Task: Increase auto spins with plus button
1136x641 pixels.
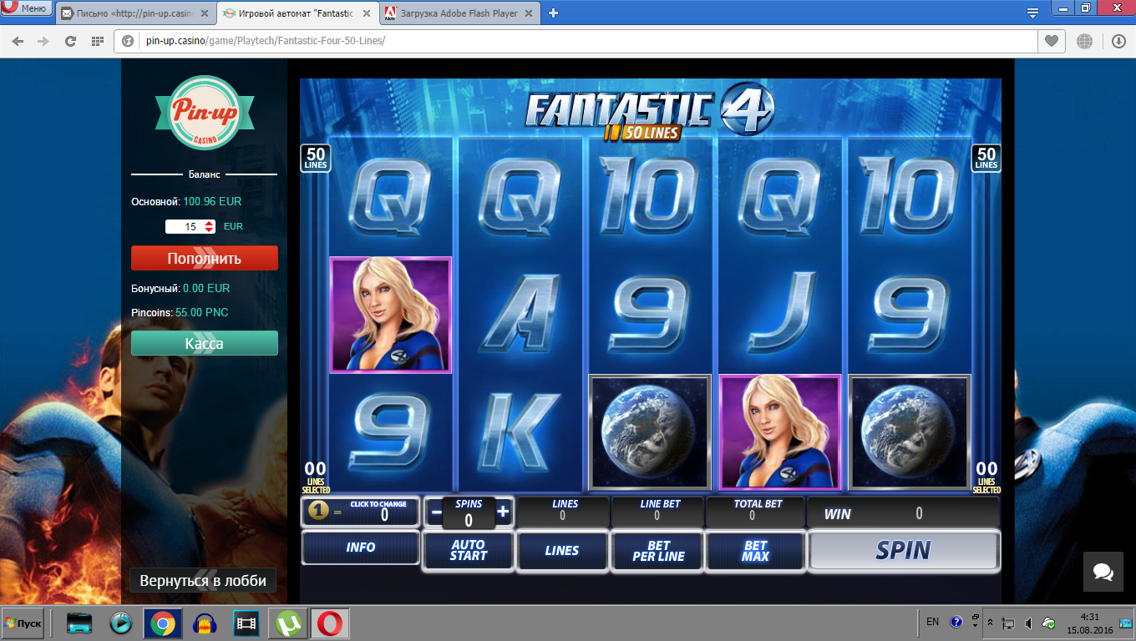Action: coord(503,512)
